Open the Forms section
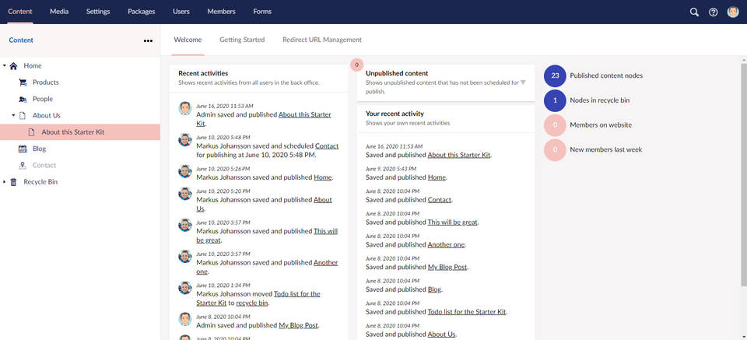Image resolution: width=747 pixels, height=340 pixels. click(x=262, y=12)
